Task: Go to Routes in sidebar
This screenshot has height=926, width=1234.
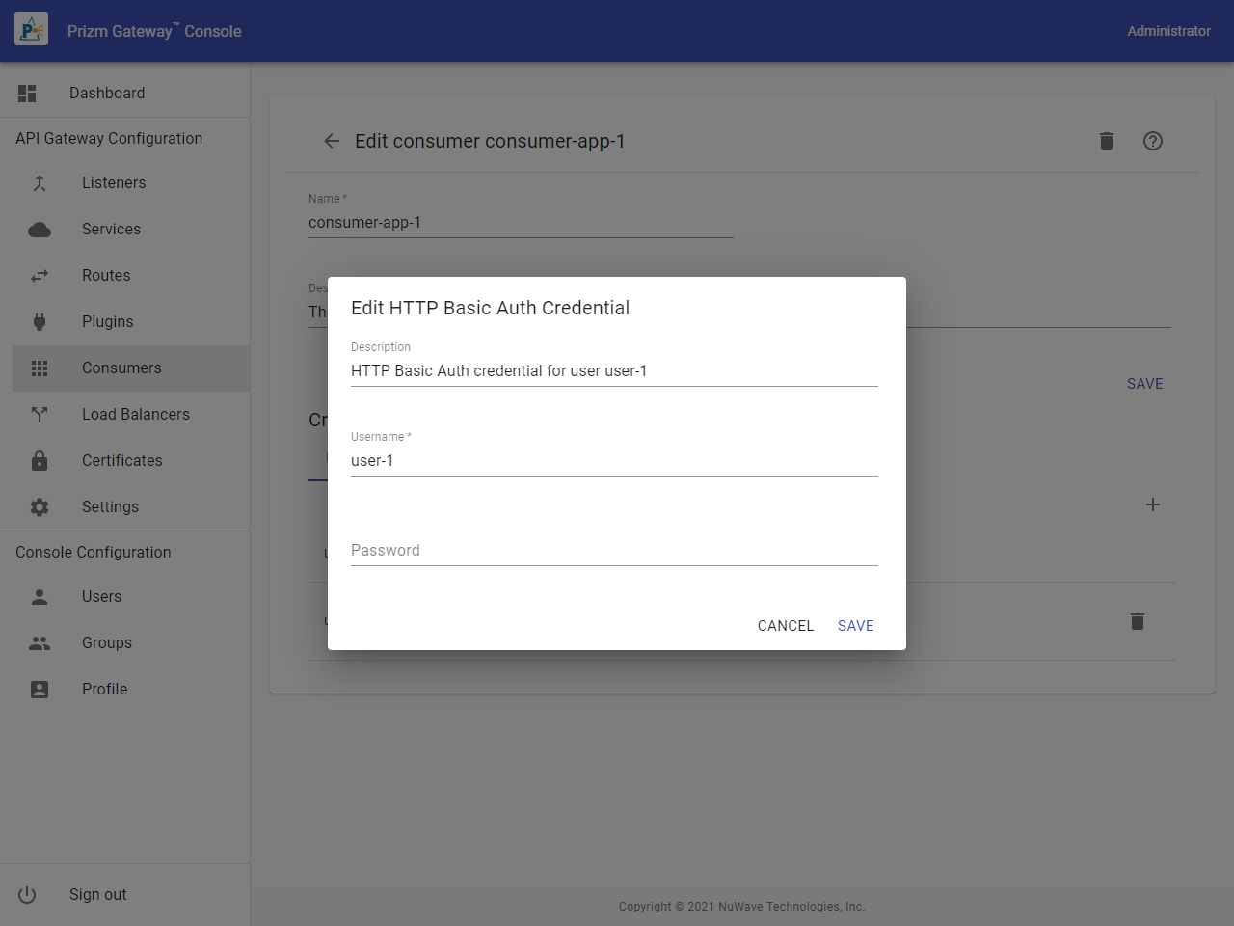Action: tap(106, 276)
